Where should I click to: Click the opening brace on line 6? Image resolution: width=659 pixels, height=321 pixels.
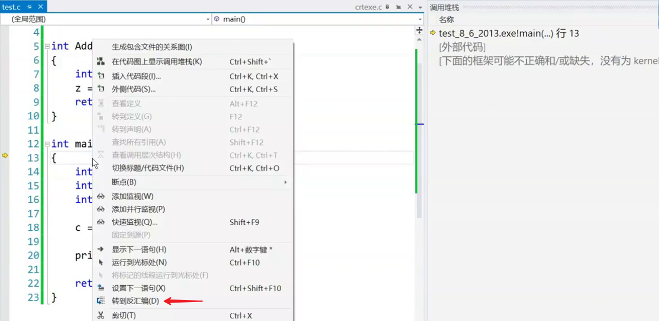pyautogui.click(x=54, y=60)
